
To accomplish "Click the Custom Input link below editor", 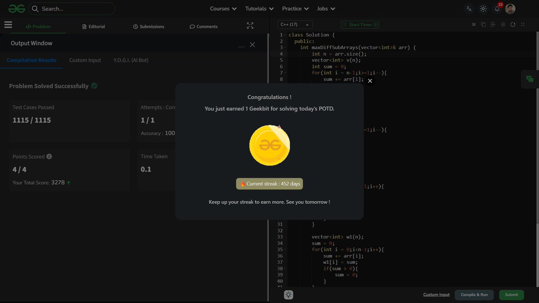I will 436,295.
